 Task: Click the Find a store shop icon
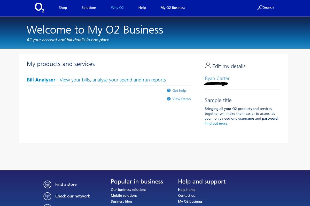coord(47,185)
